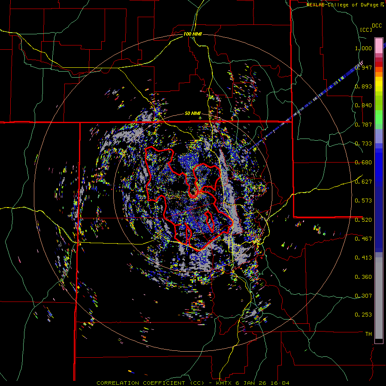Click the 6 JAN 26 date
386x386 pixels.
pos(252,383)
